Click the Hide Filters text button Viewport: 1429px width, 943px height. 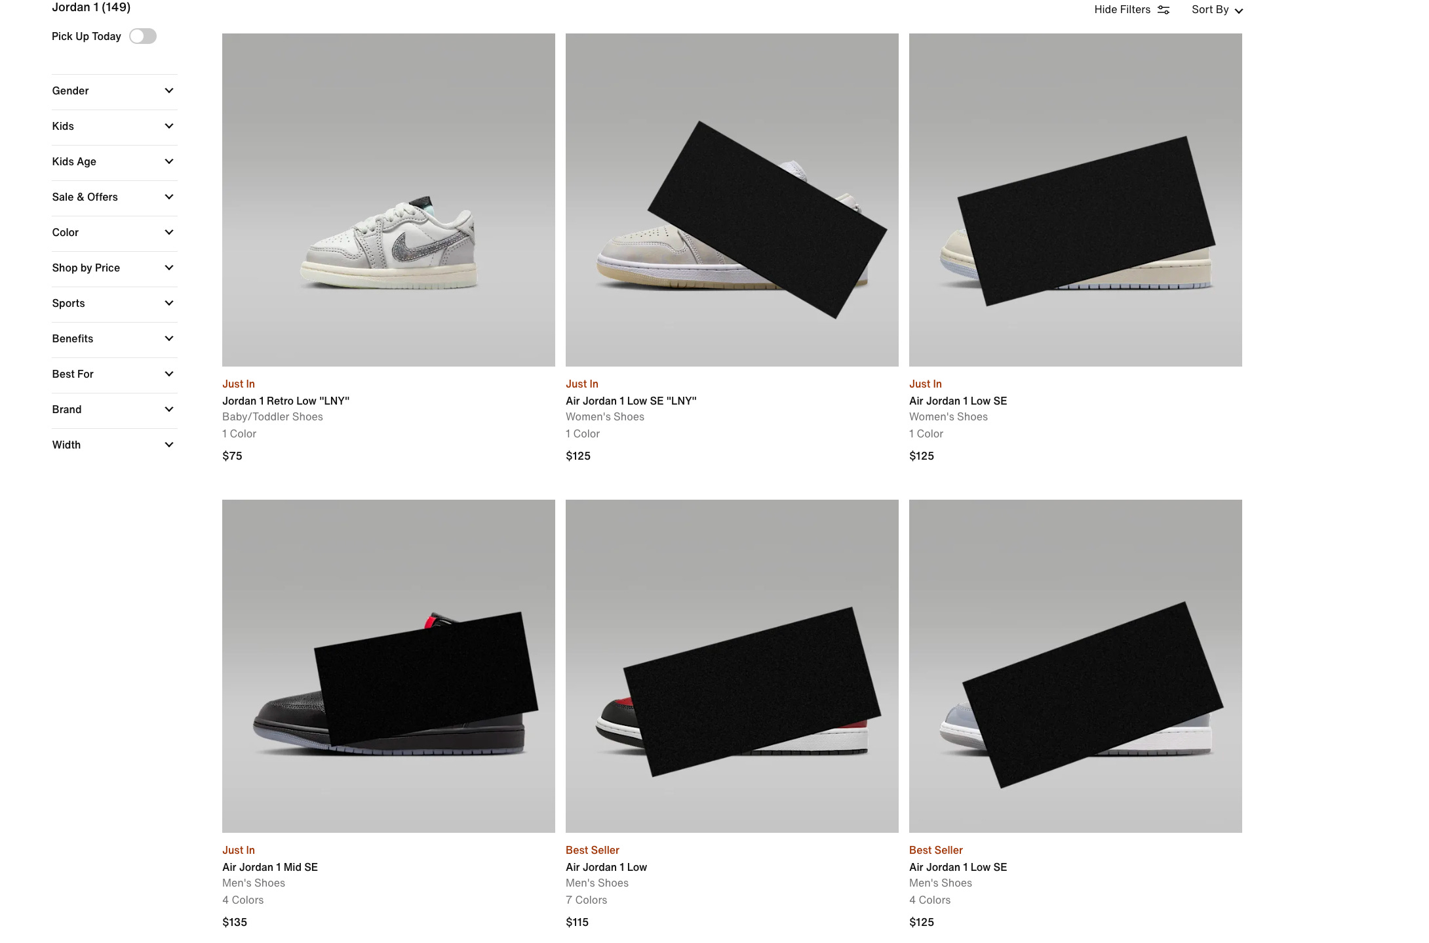coord(1122,10)
